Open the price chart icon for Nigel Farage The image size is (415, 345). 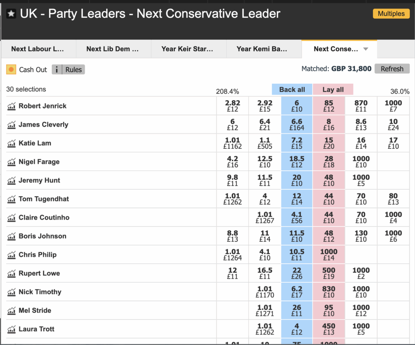(11, 162)
